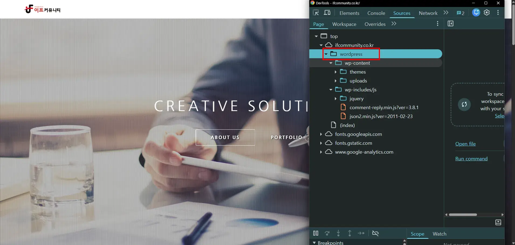Click the jquery folder icon
Image resolution: width=515 pixels, height=245 pixels.
coord(343,98)
